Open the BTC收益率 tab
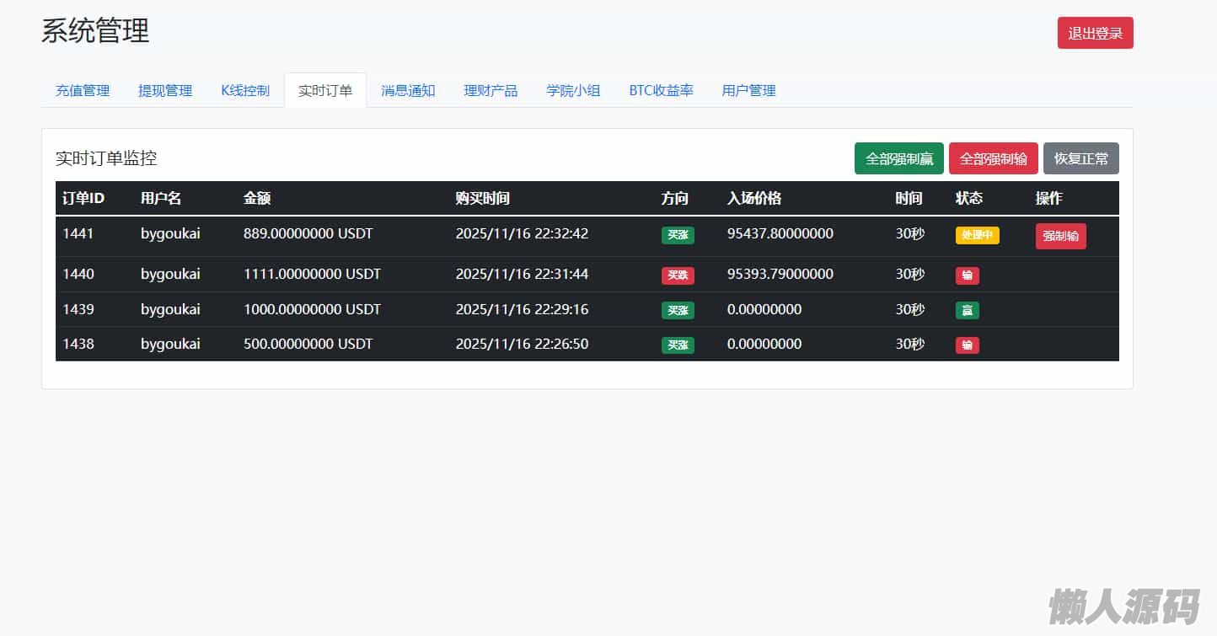Screen dimensions: 1217x636 (x=661, y=91)
